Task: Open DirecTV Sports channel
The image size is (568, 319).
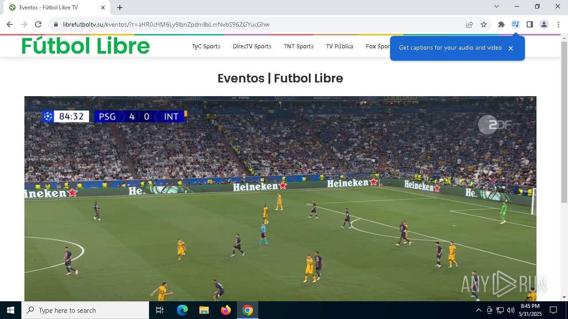Action: [252, 46]
